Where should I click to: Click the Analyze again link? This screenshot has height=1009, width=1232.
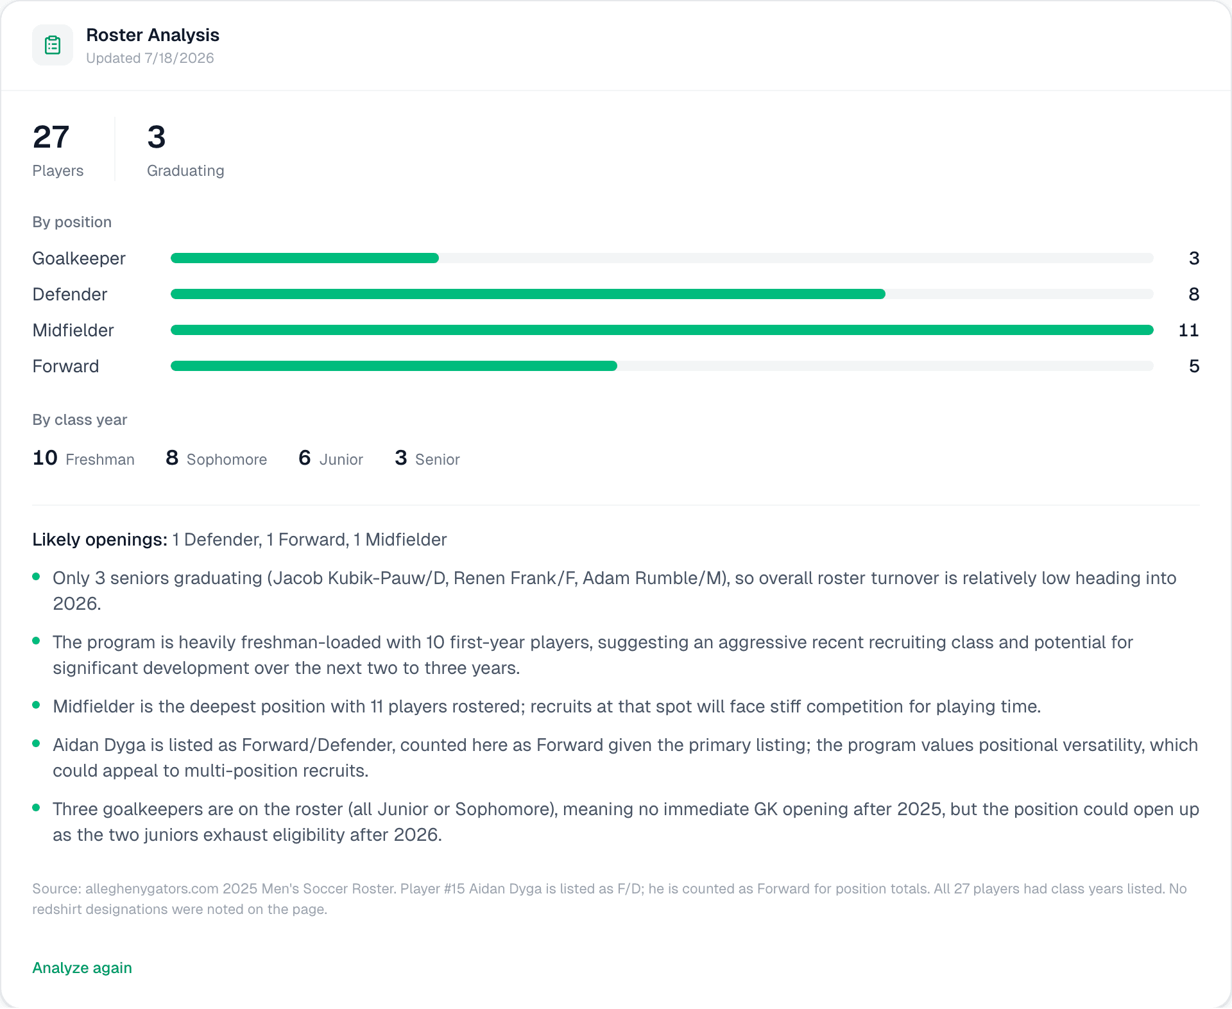point(82,967)
